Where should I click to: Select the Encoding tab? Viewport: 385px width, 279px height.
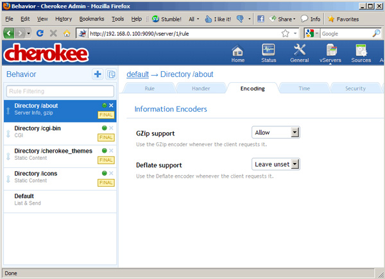click(x=252, y=89)
